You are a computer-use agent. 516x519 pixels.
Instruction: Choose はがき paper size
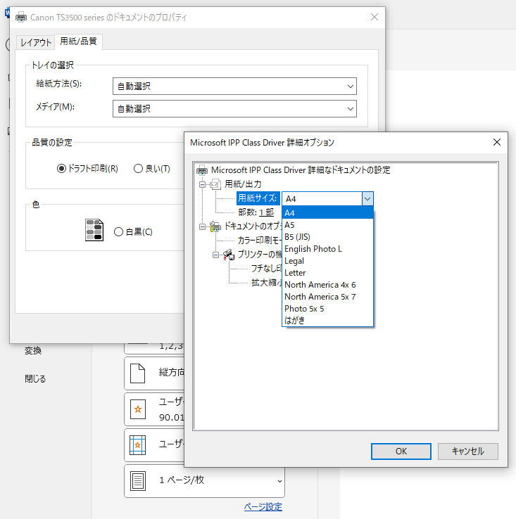327,321
